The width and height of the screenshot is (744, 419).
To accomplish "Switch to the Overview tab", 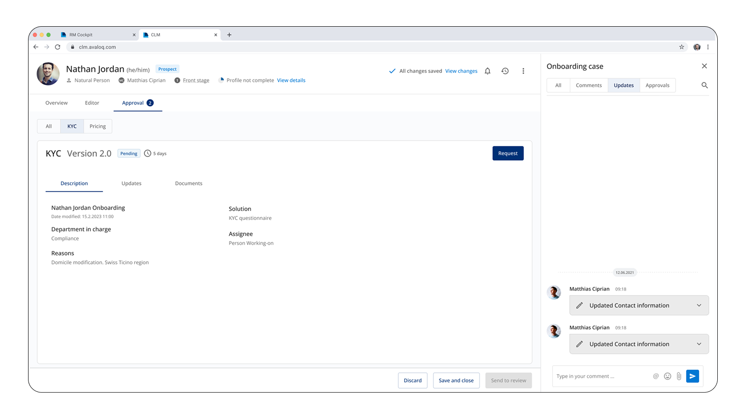I will 57,103.
